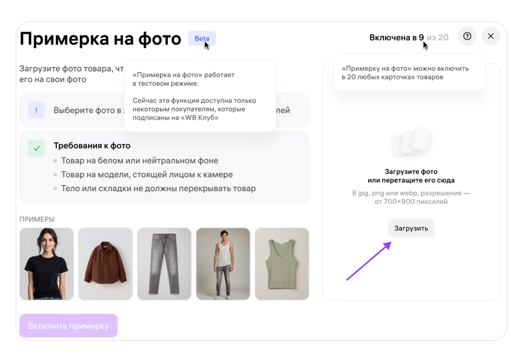
Task: Click the Примерка на фото title
Action: pyautogui.click(x=100, y=39)
